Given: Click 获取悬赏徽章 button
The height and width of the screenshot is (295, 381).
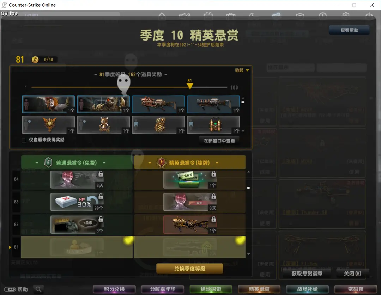Looking at the screenshot, I should (307, 274).
